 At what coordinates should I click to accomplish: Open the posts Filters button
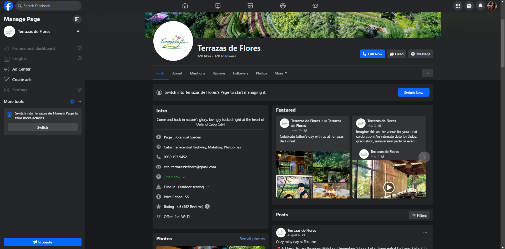pyautogui.click(x=419, y=215)
